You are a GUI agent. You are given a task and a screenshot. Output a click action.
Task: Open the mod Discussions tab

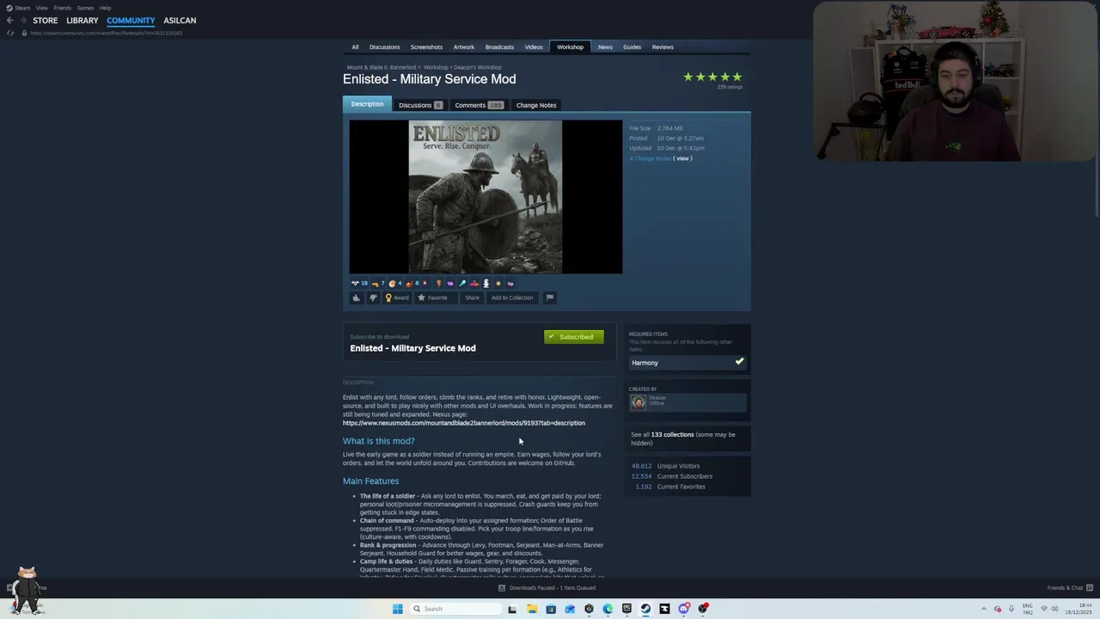pos(419,105)
